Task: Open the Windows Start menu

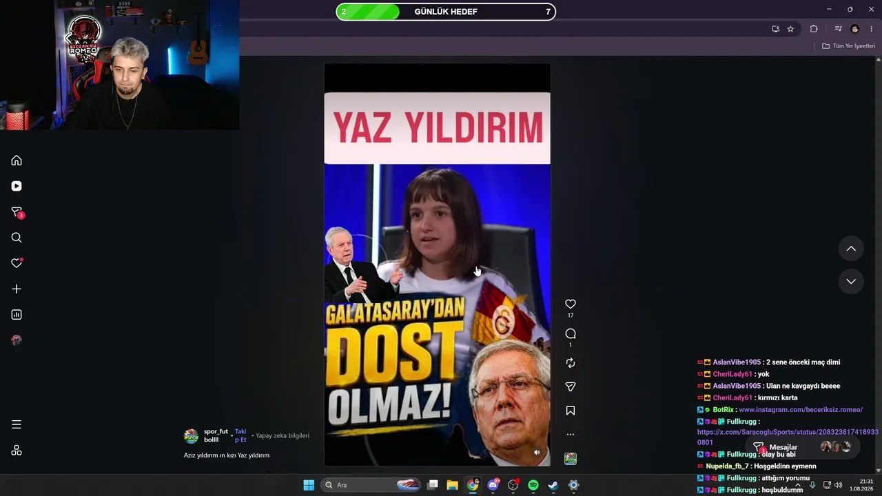Action: [309, 485]
